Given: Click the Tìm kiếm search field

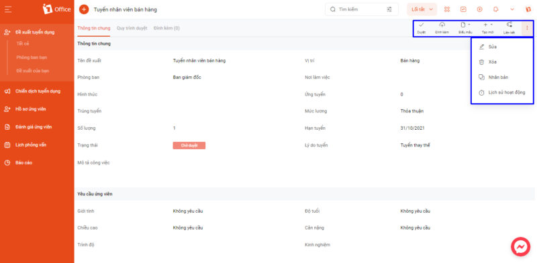Looking at the screenshot, I should tap(362, 9).
